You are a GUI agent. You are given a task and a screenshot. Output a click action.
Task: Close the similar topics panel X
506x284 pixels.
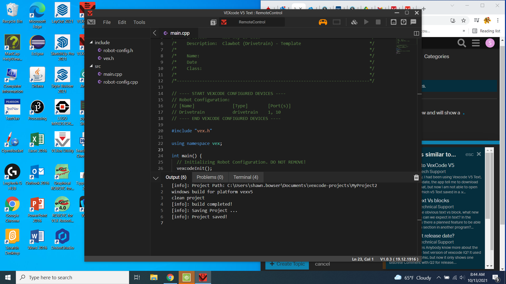tap(479, 154)
